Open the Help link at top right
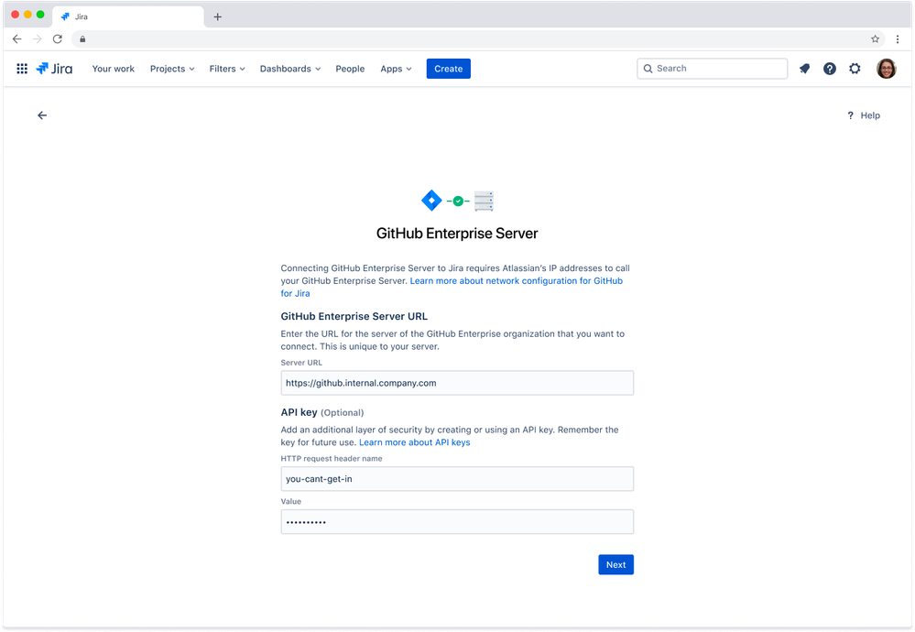 click(x=863, y=115)
